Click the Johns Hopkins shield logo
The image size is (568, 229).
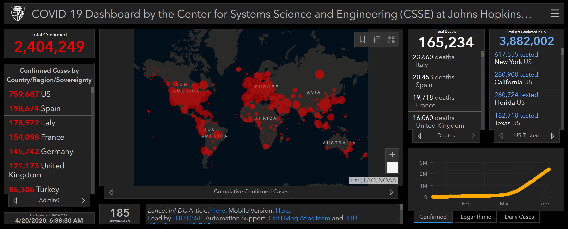click(x=17, y=14)
